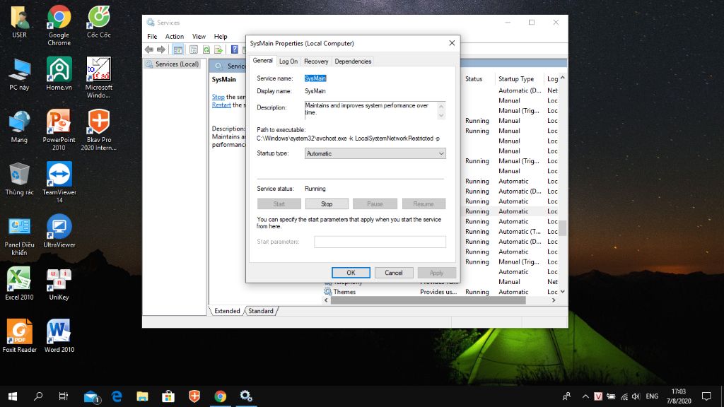Select UniKey desktop icon
The height and width of the screenshot is (407, 724).
[59, 284]
